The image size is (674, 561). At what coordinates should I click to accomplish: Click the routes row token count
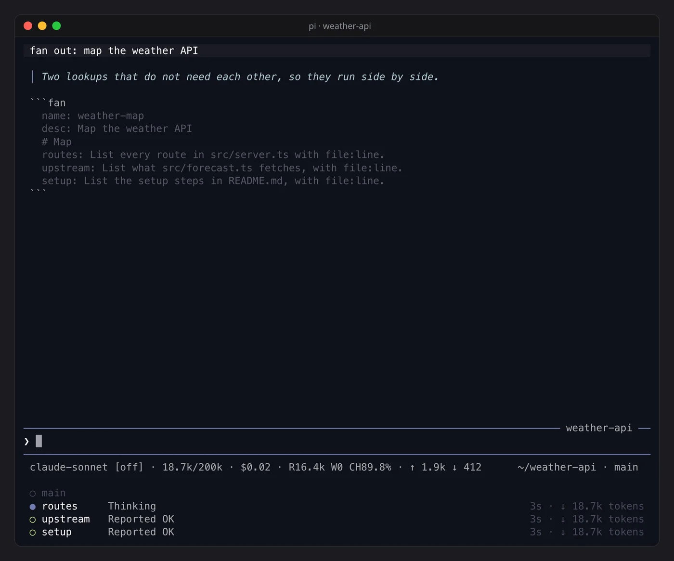tap(602, 506)
